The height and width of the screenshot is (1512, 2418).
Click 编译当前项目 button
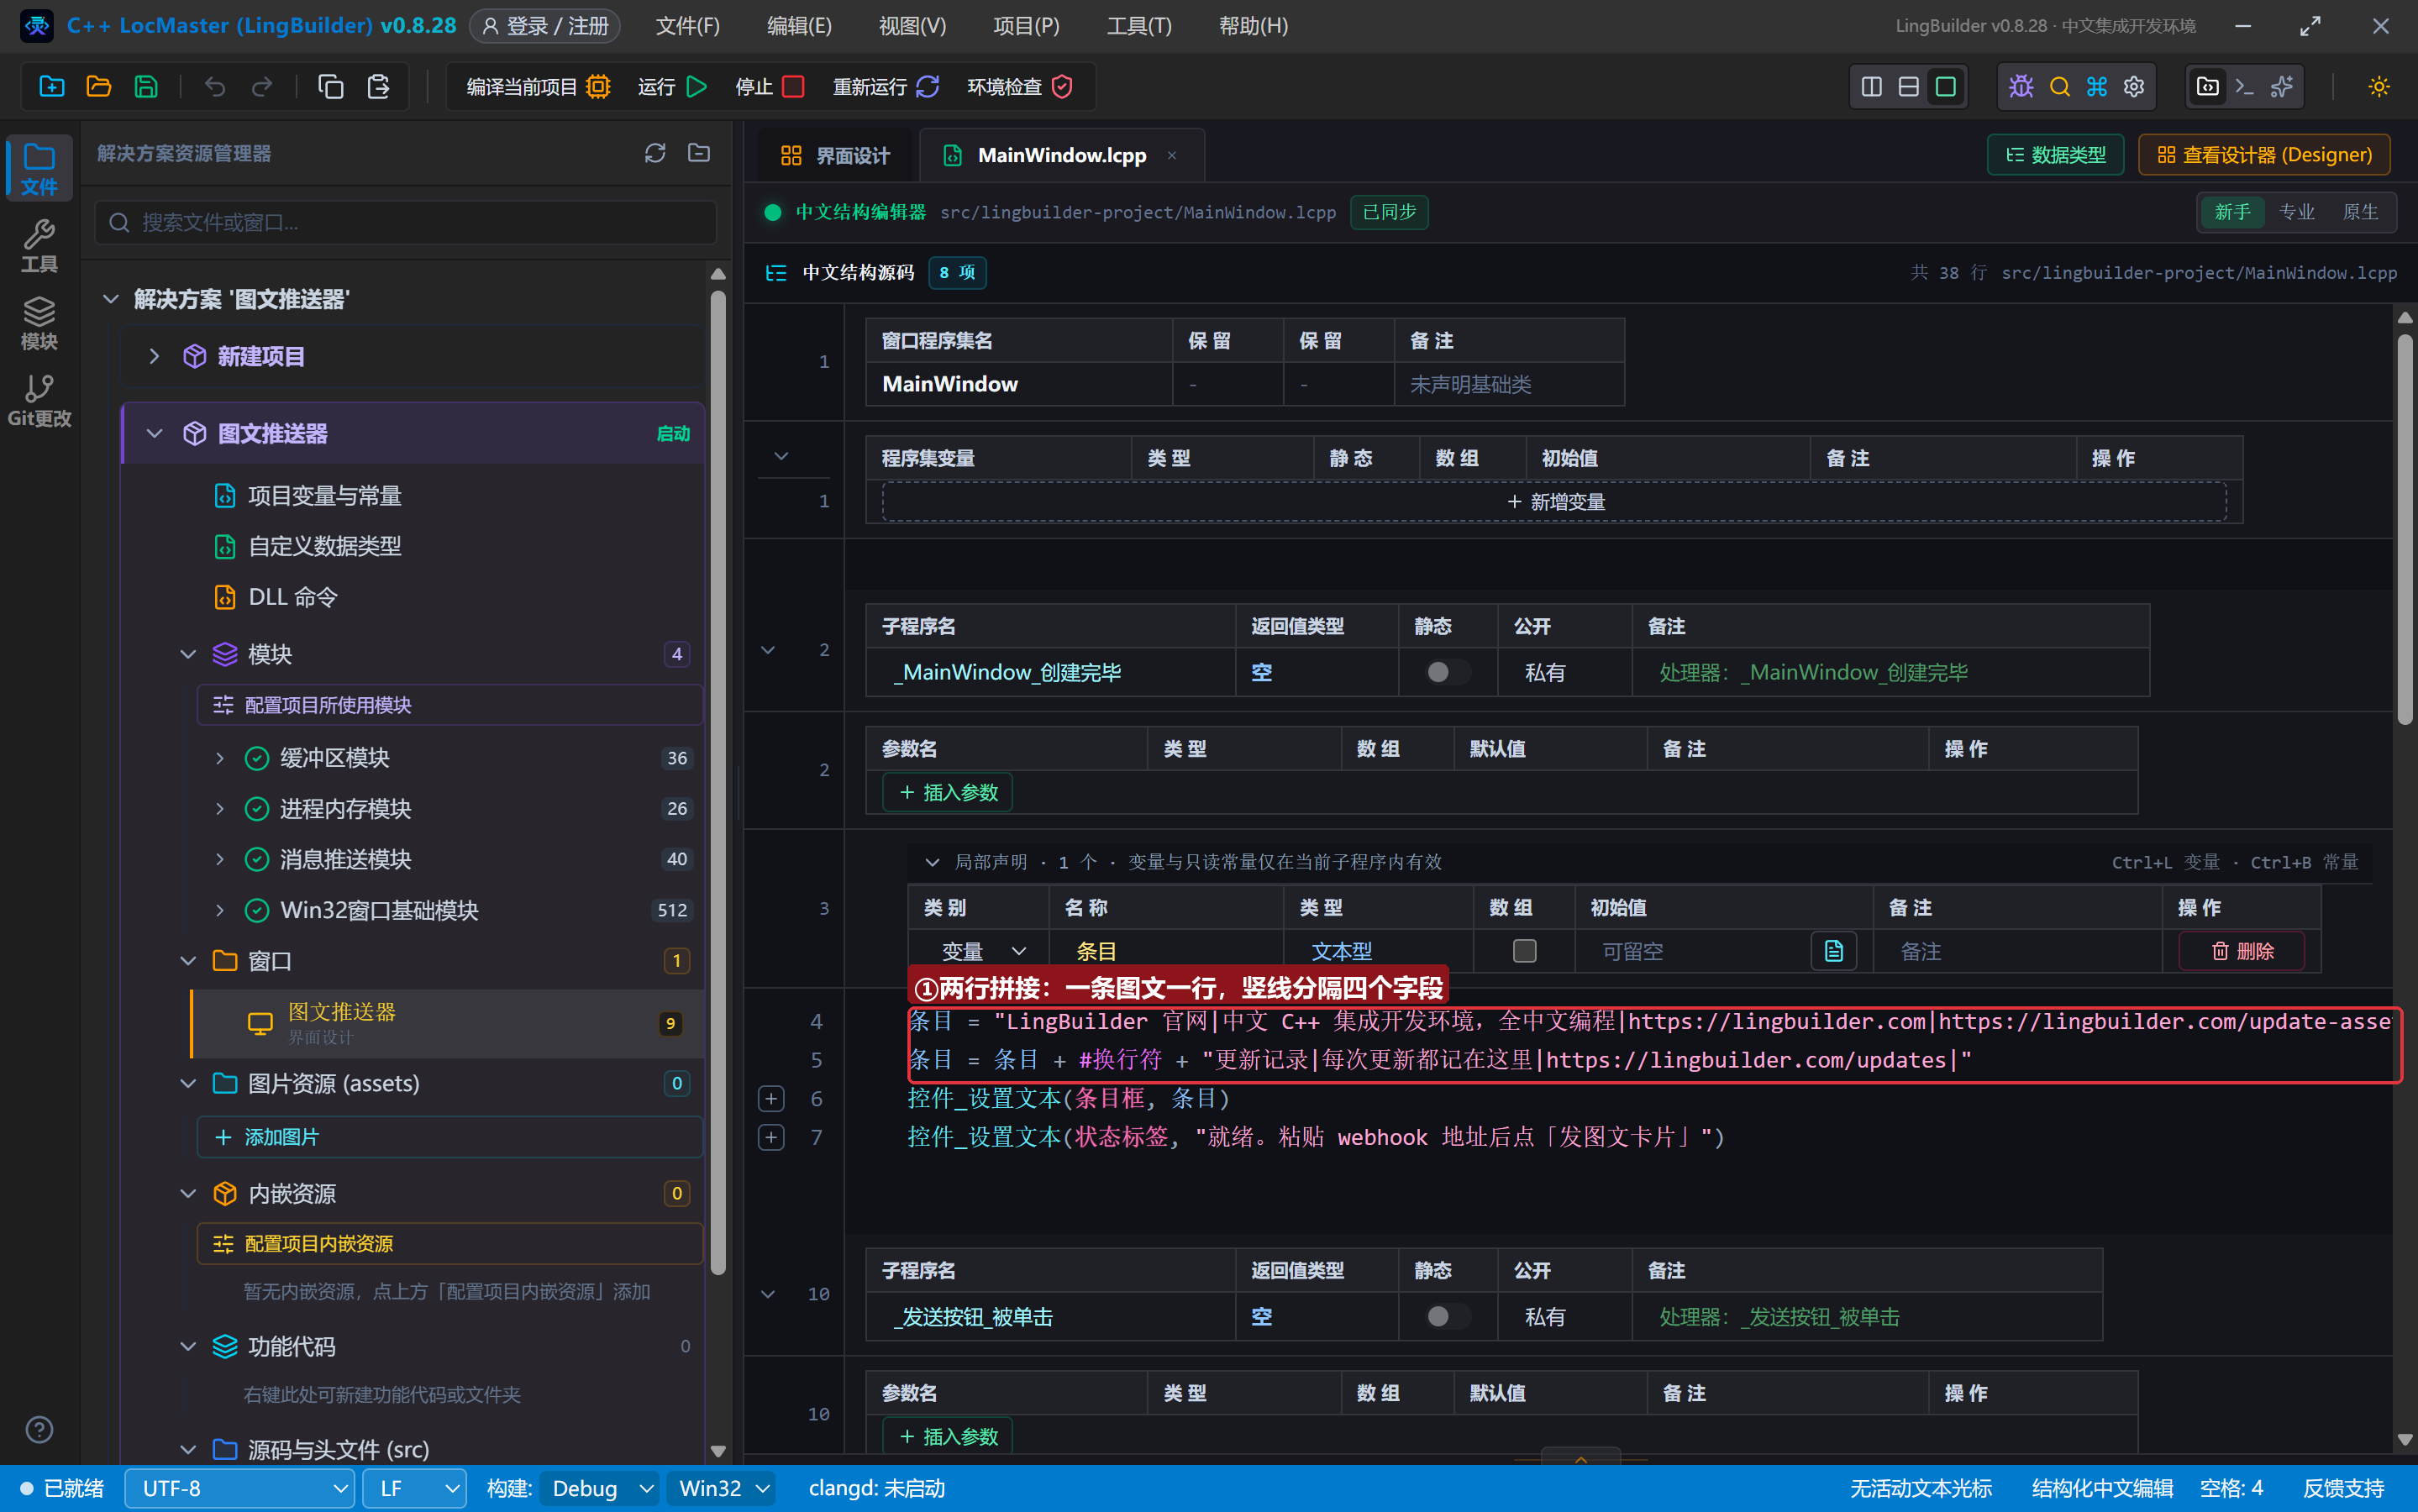pyautogui.click(x=538, y=87)
